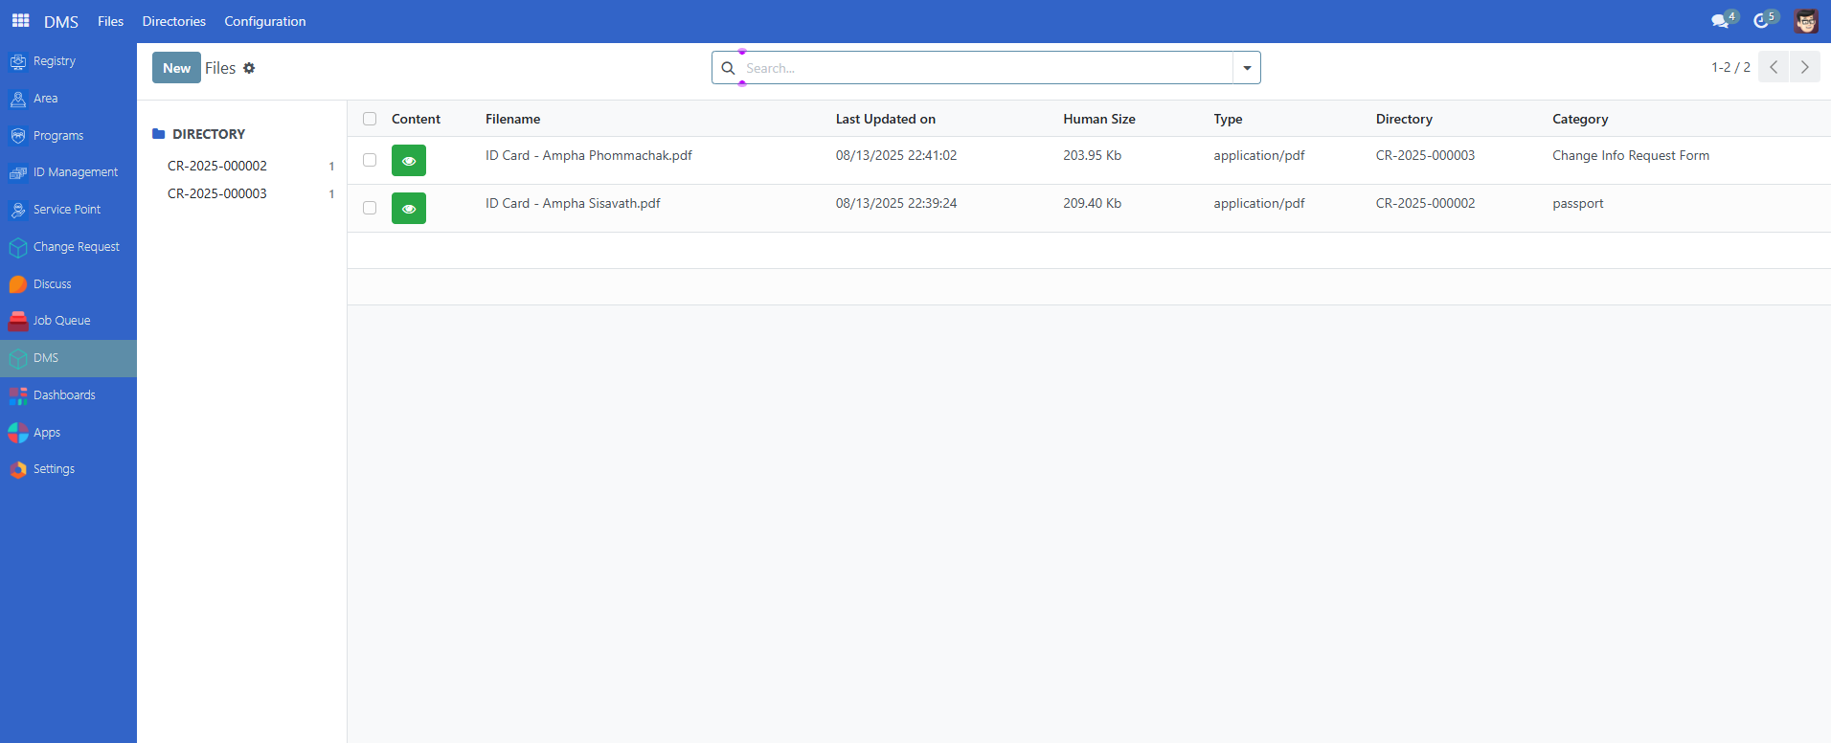
Task: Create a new file with New
Action: 176,68
